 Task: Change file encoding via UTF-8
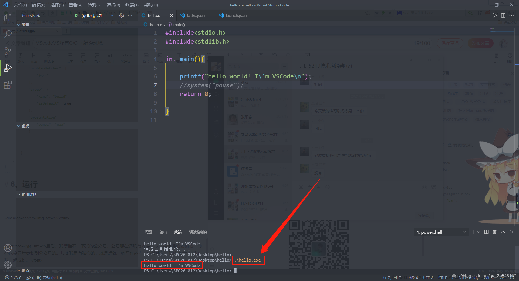pyautogui.click(x=428, y=278)
